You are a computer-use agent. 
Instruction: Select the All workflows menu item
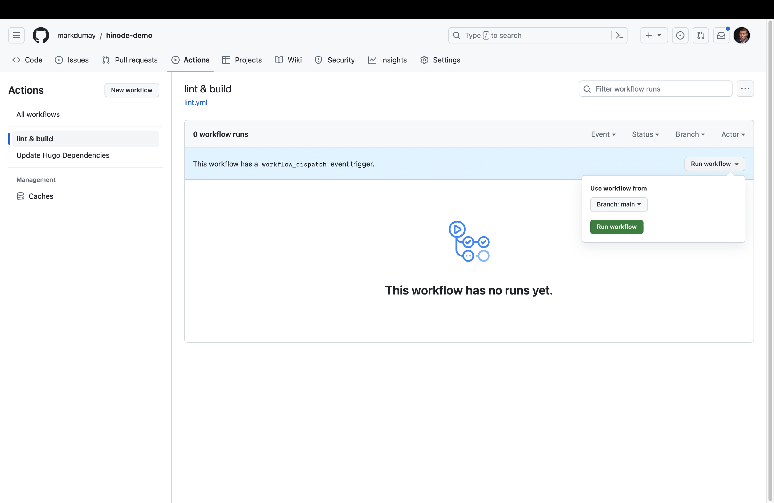(38, 113)
